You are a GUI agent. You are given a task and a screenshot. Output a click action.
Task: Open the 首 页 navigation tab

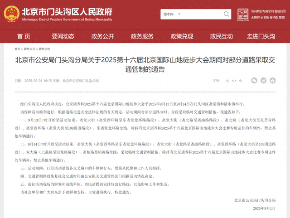tap(24, 36)
